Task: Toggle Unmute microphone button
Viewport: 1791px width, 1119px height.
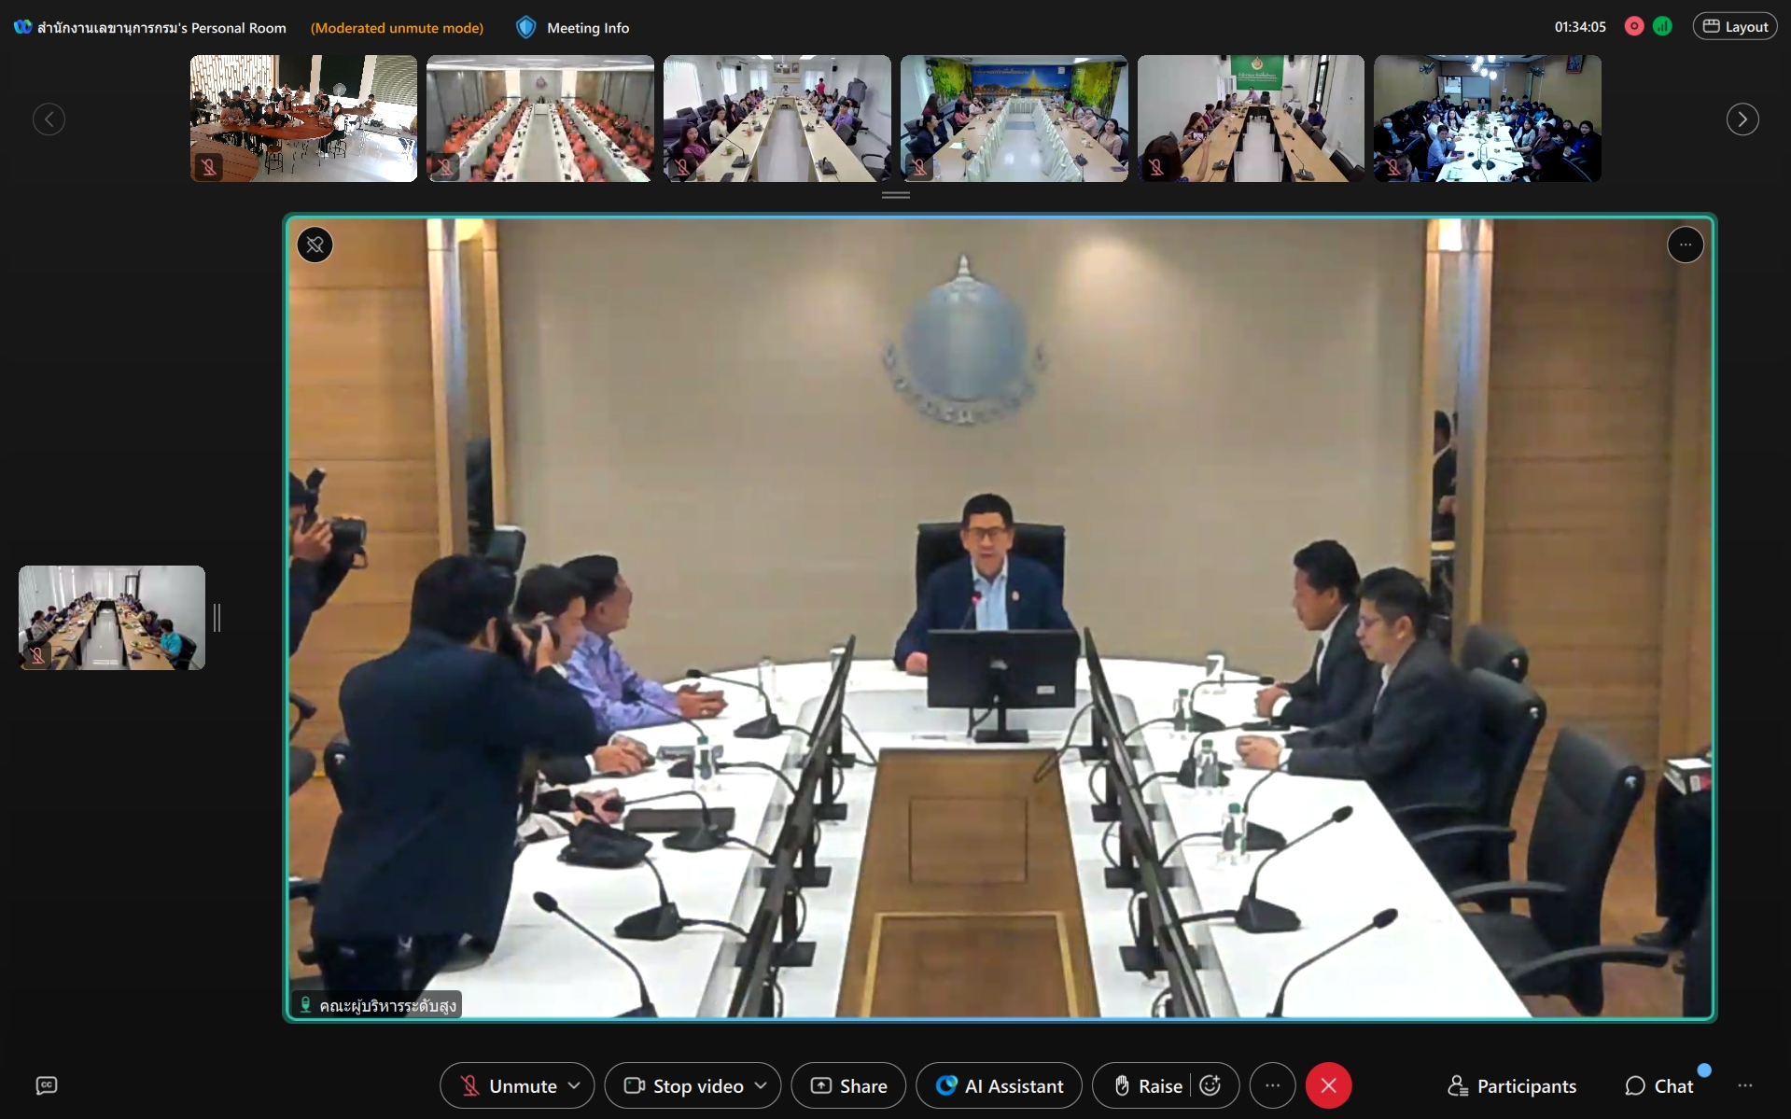Action: tap(509, 1085)
